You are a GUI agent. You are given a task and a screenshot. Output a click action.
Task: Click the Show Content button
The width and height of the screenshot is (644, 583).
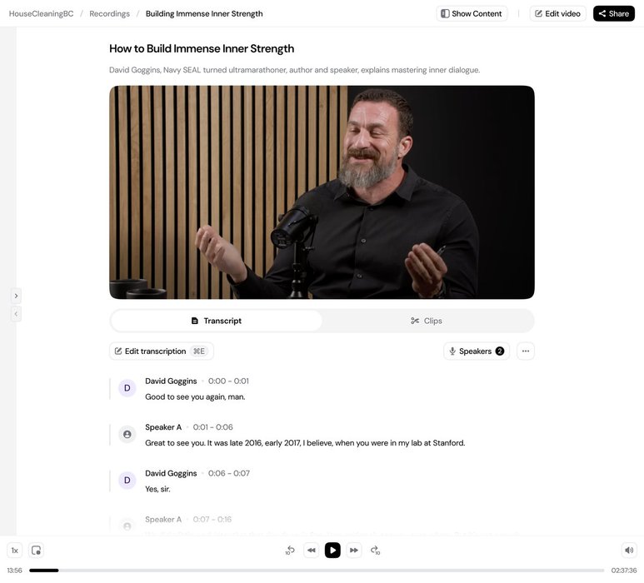click(472, 13)
